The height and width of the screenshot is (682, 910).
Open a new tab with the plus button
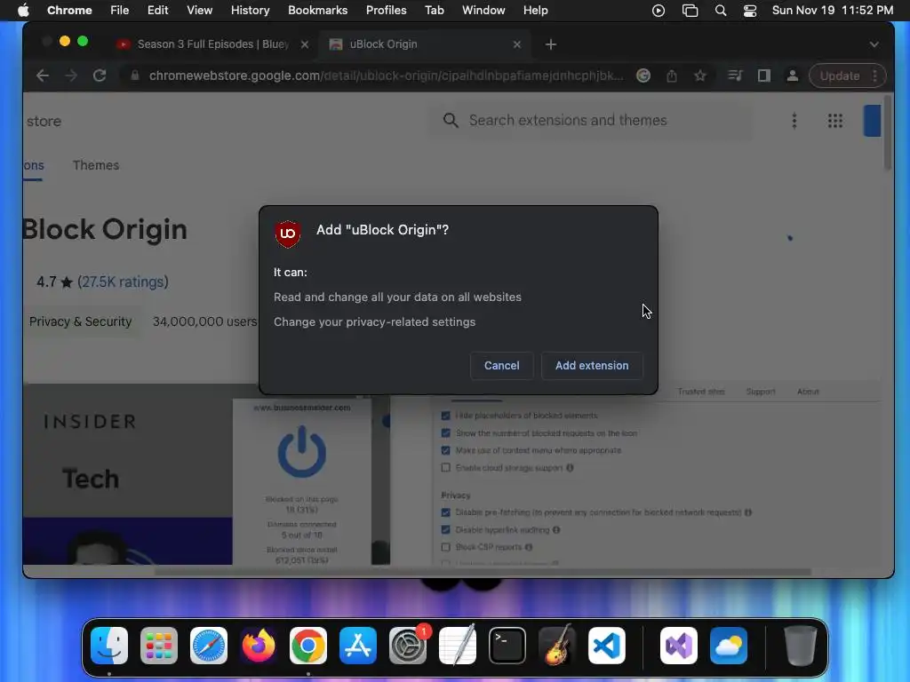[x=551, y=44]
